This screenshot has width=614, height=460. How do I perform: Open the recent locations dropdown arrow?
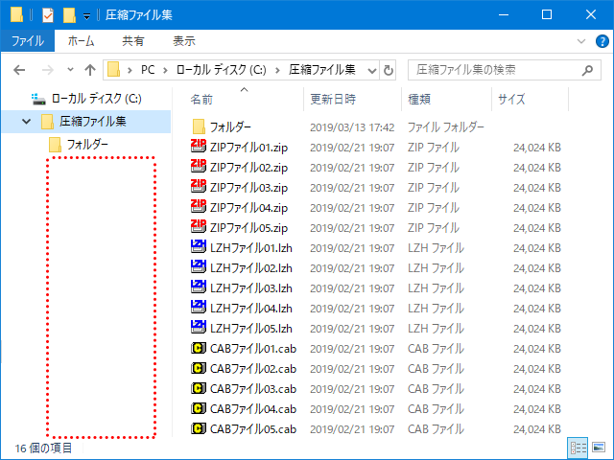pyautogui.click(x=70, y=70)
